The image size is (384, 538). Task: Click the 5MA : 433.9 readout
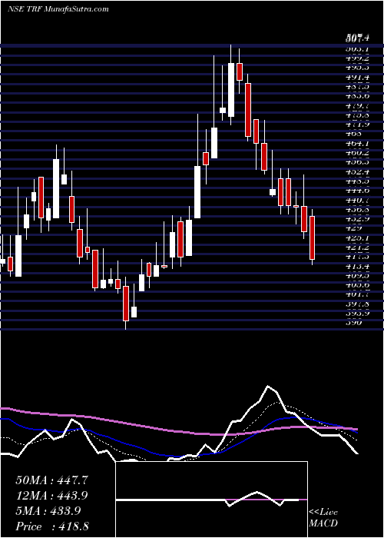tap(48, 511)
